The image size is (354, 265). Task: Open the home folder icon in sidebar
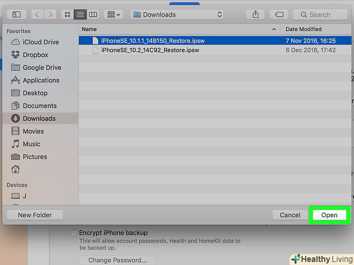tap(16, 169)
